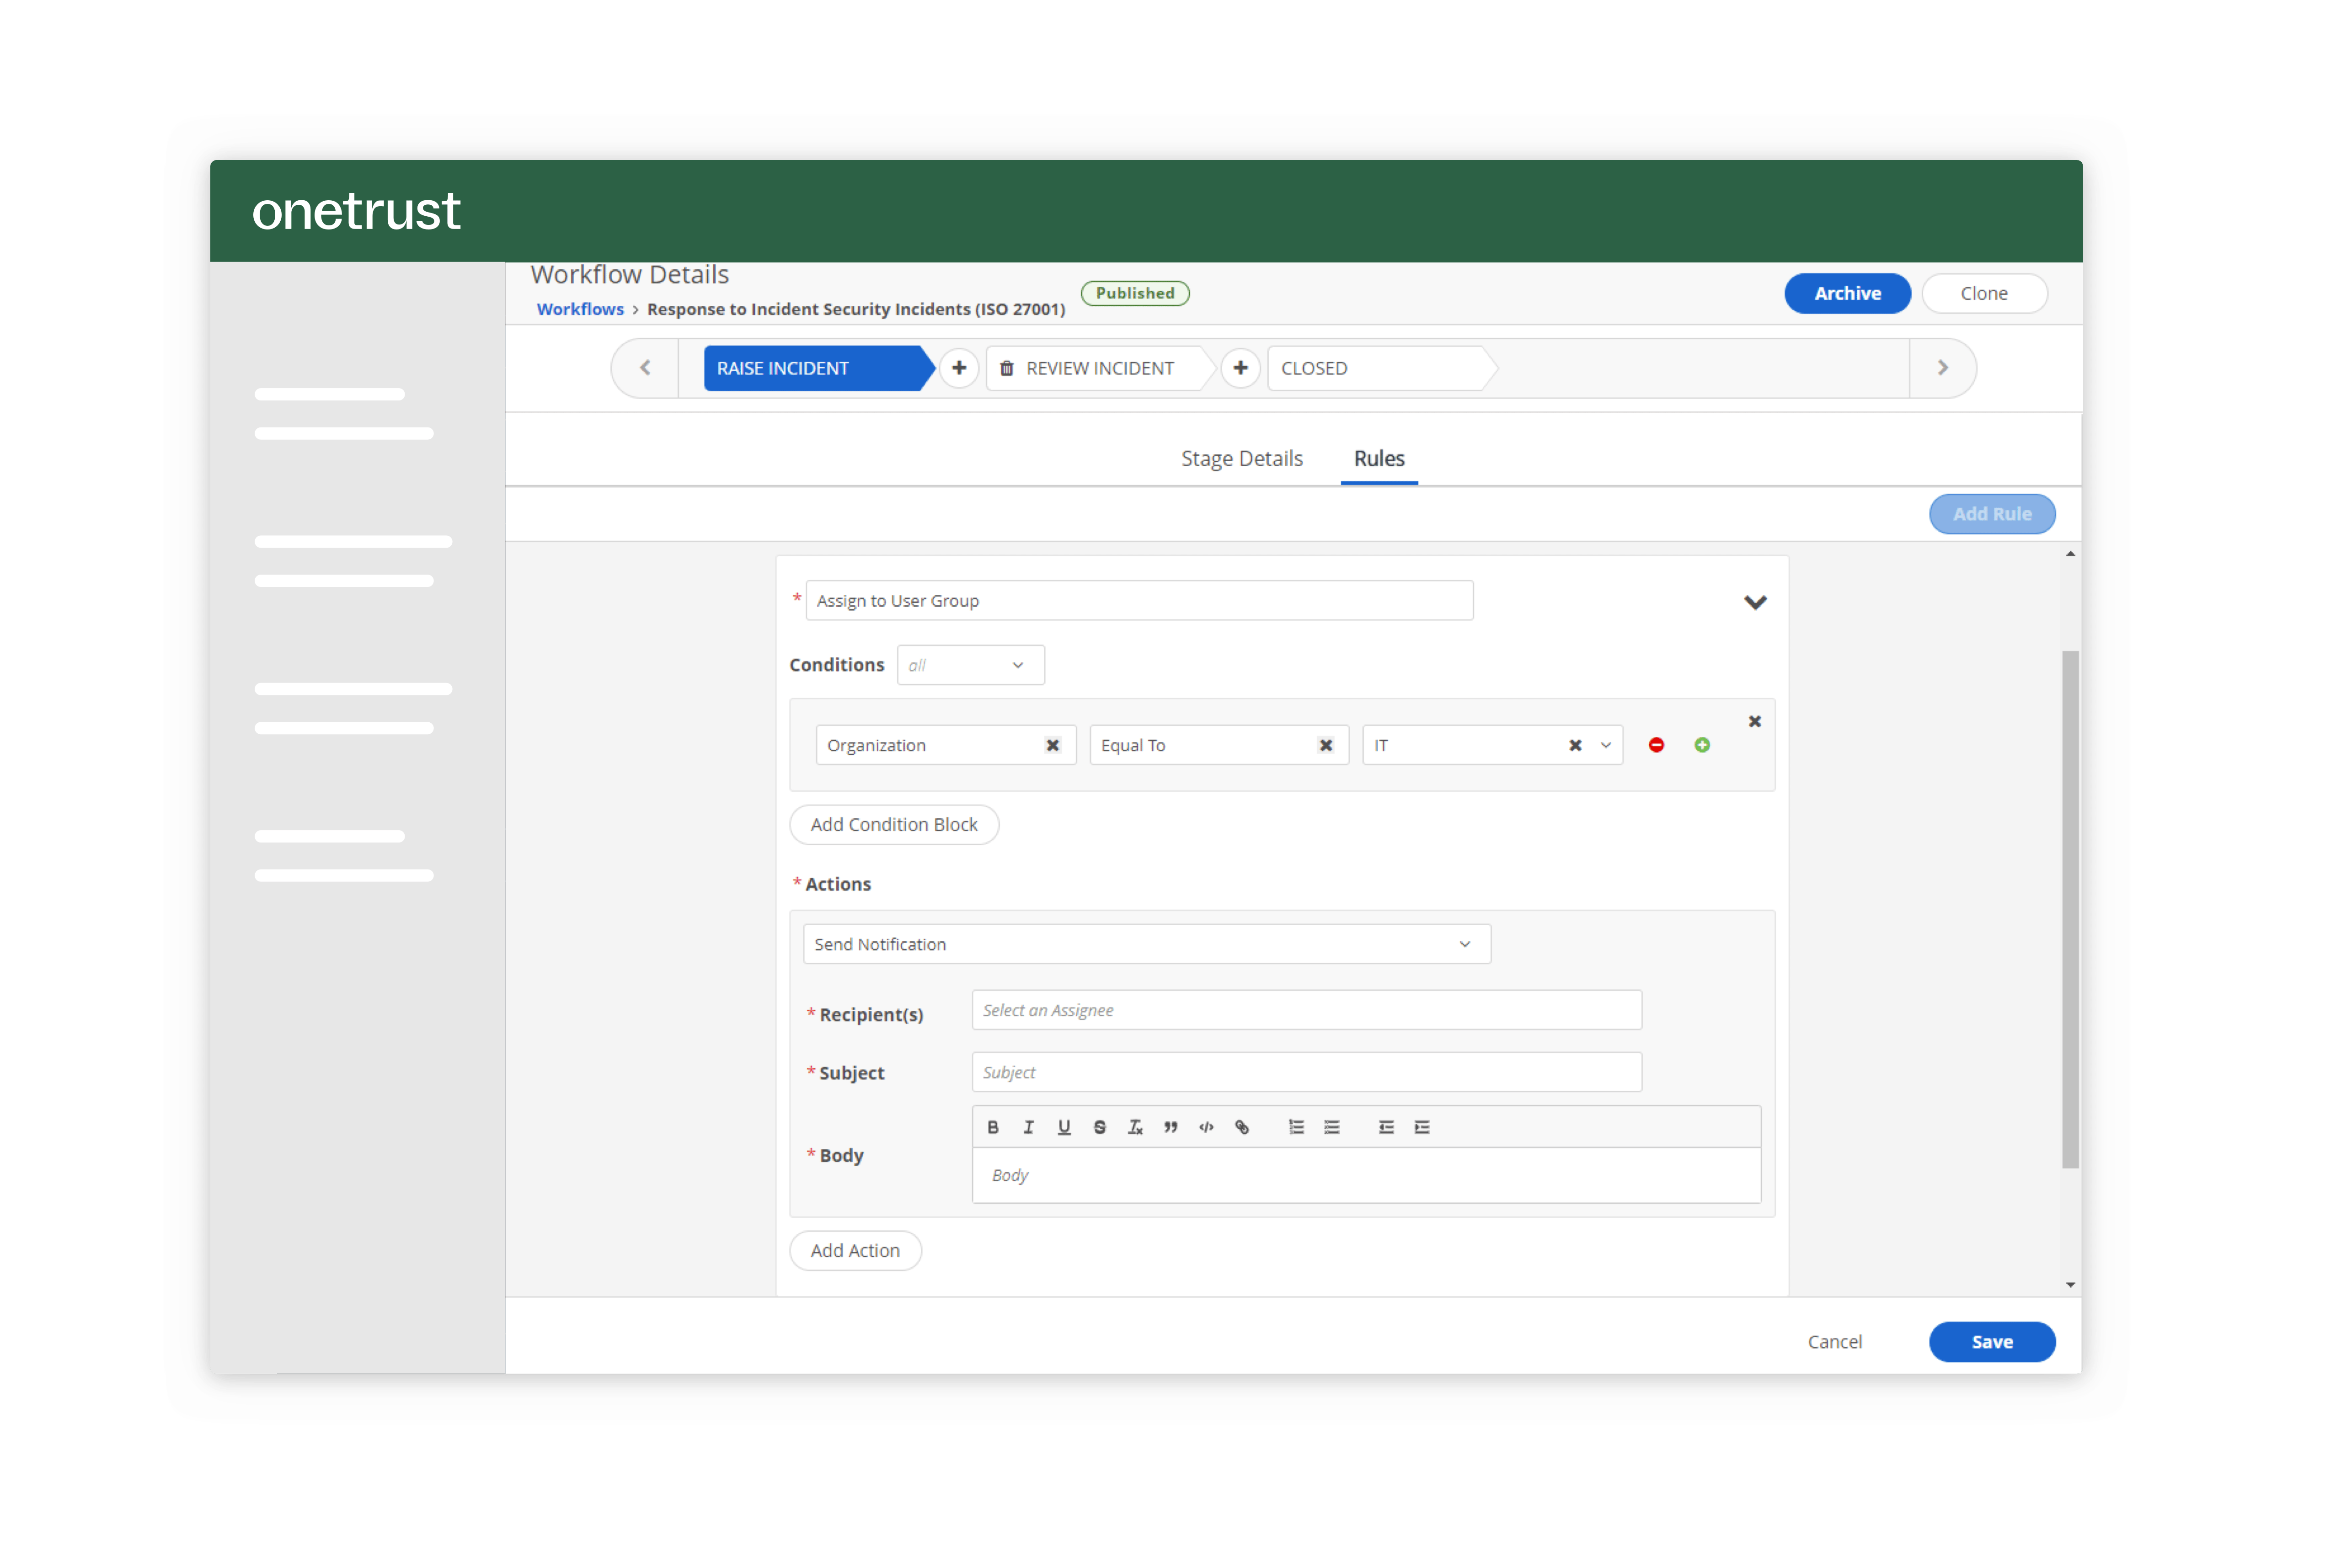Increase indent in Body editor

point(1422,1127)
